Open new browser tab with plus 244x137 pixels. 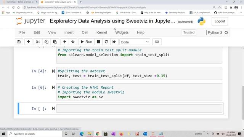point(81,2)
